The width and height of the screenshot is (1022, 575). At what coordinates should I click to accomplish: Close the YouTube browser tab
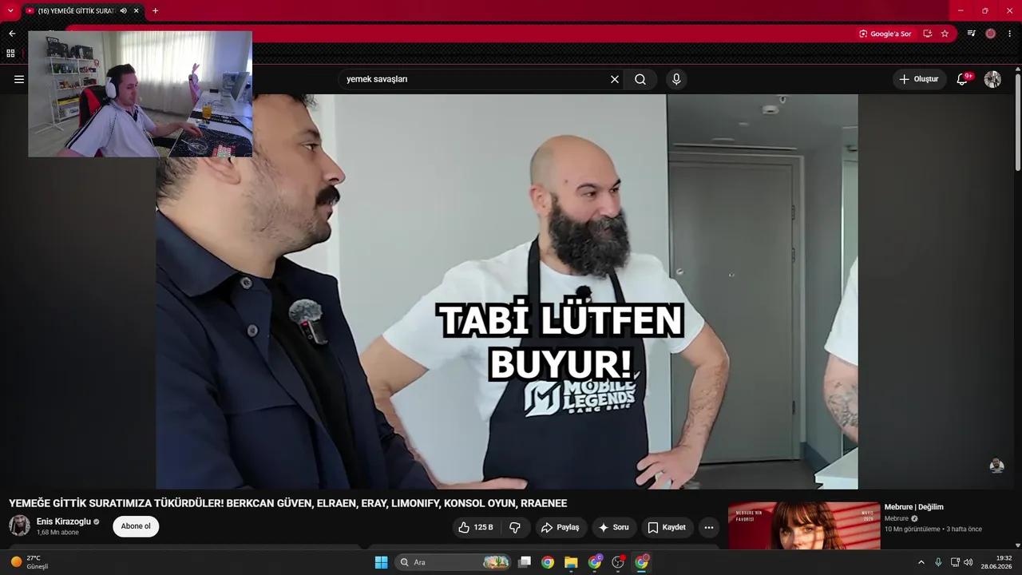click(136, 10)
